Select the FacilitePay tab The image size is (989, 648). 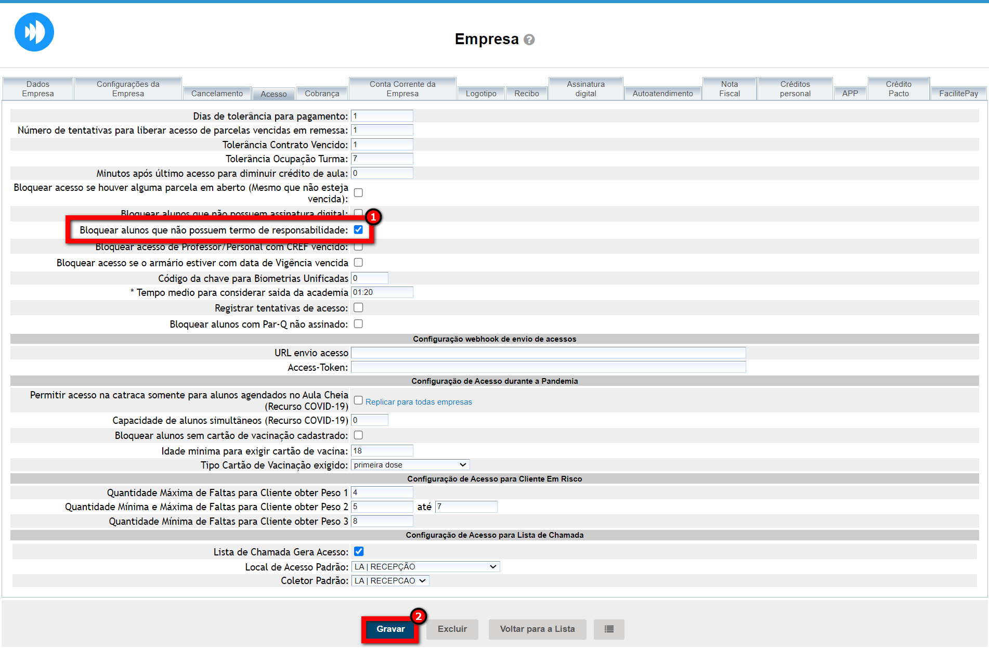[x=958, y=94]
